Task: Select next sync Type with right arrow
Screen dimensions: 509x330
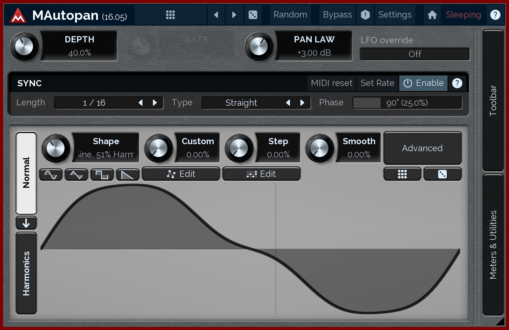Action: click(x=302, y=103)
